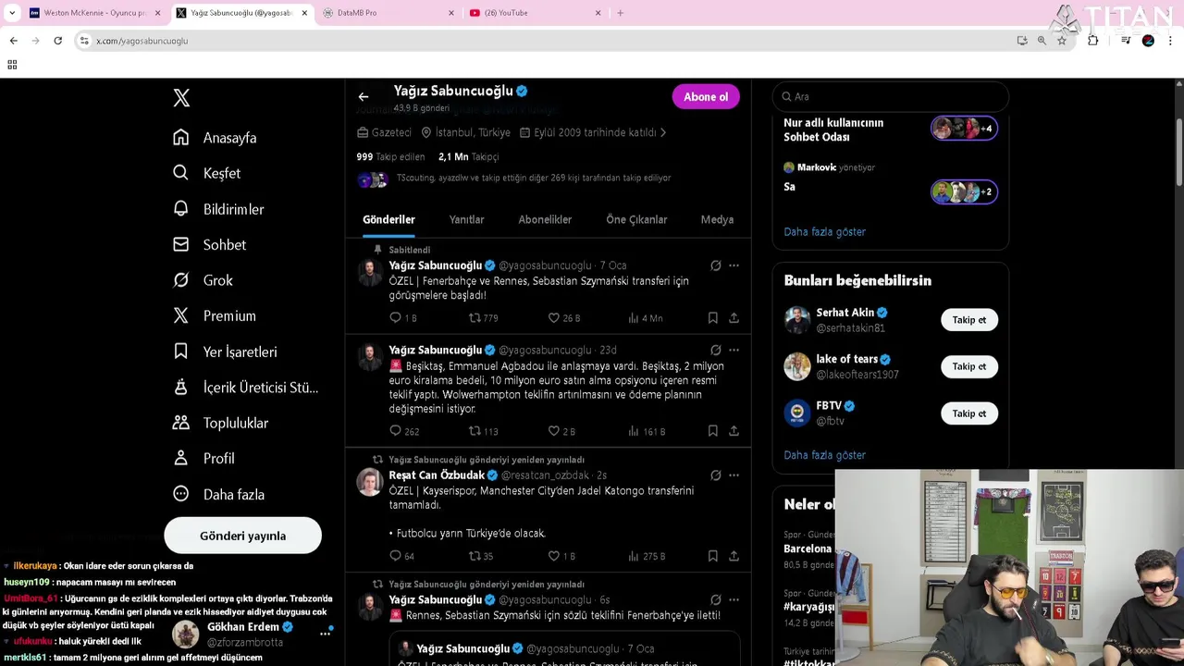Bookmark the pinned Szymański post
The image size is (1184, 666).
point(712,318)
